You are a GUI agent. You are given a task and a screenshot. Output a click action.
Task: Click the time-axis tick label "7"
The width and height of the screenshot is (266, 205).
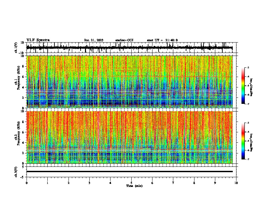173,183
